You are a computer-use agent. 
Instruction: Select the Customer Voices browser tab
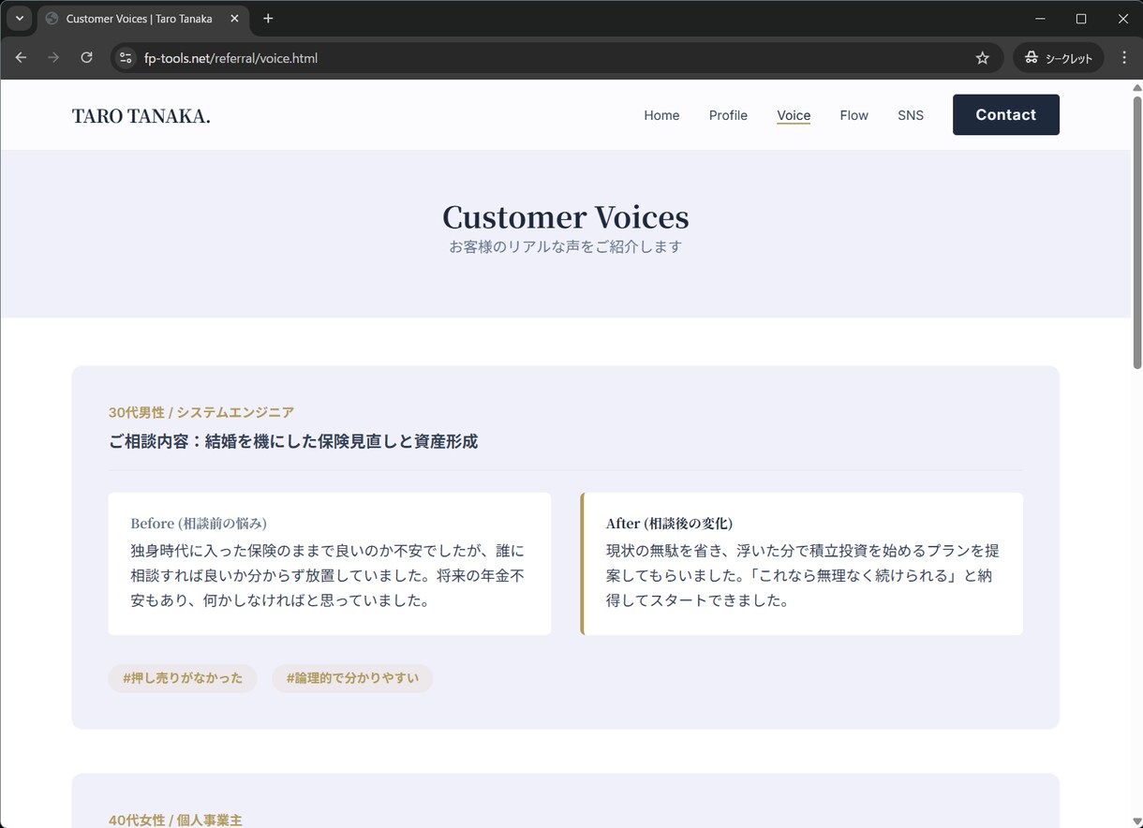pos(142,19)
